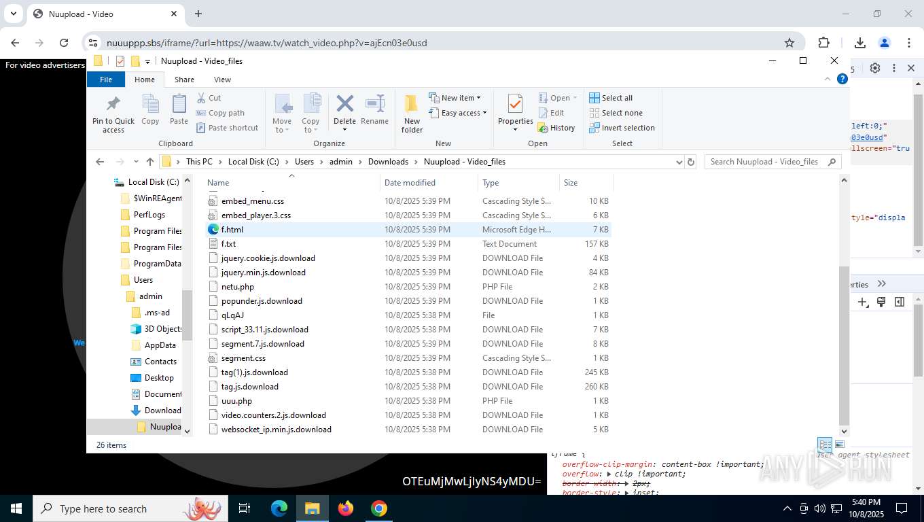
Task: Navigate back in File Explorer
Action: pos(100,162)
